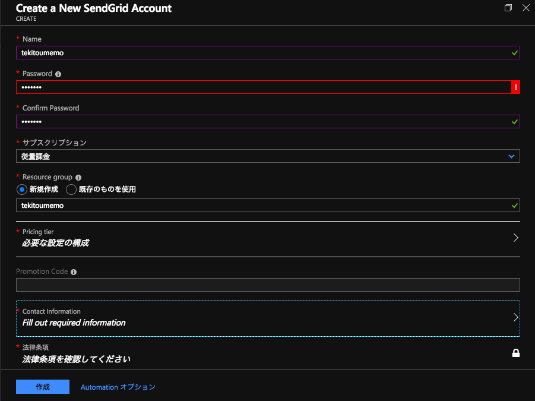The width and height of the screenshot is (535, 401).
Task: Click the Promotion Code info icon
Action: [74, 272]
